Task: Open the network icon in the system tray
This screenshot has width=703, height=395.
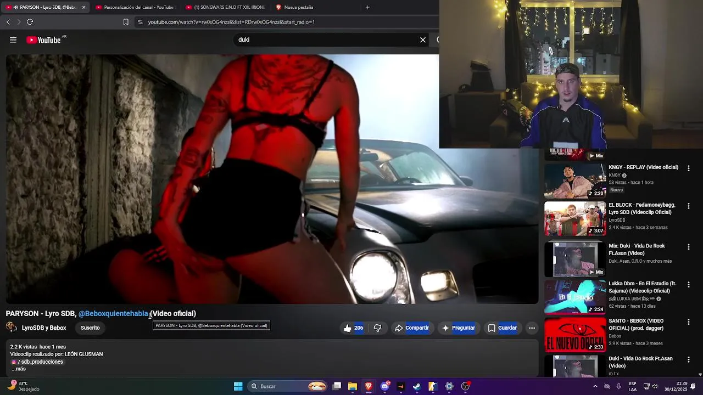Action: pos(646,386)
